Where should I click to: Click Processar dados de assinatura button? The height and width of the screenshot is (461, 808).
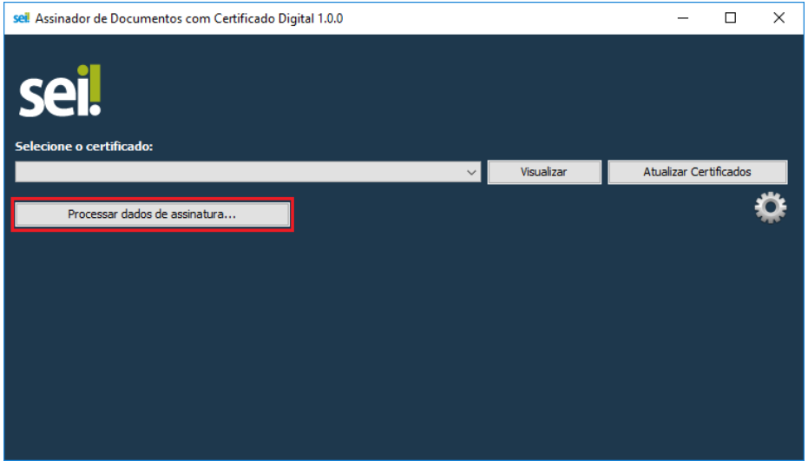[x=152, y=214]
